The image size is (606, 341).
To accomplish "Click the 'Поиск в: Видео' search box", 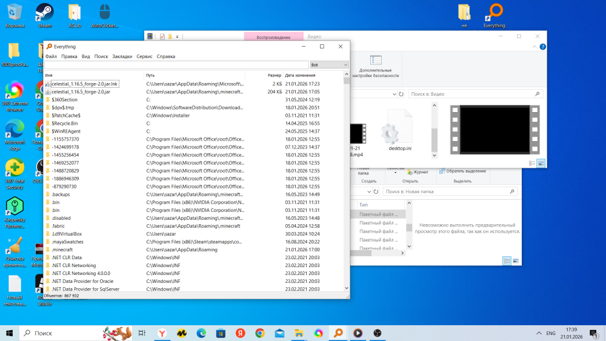I will [475, 94].
